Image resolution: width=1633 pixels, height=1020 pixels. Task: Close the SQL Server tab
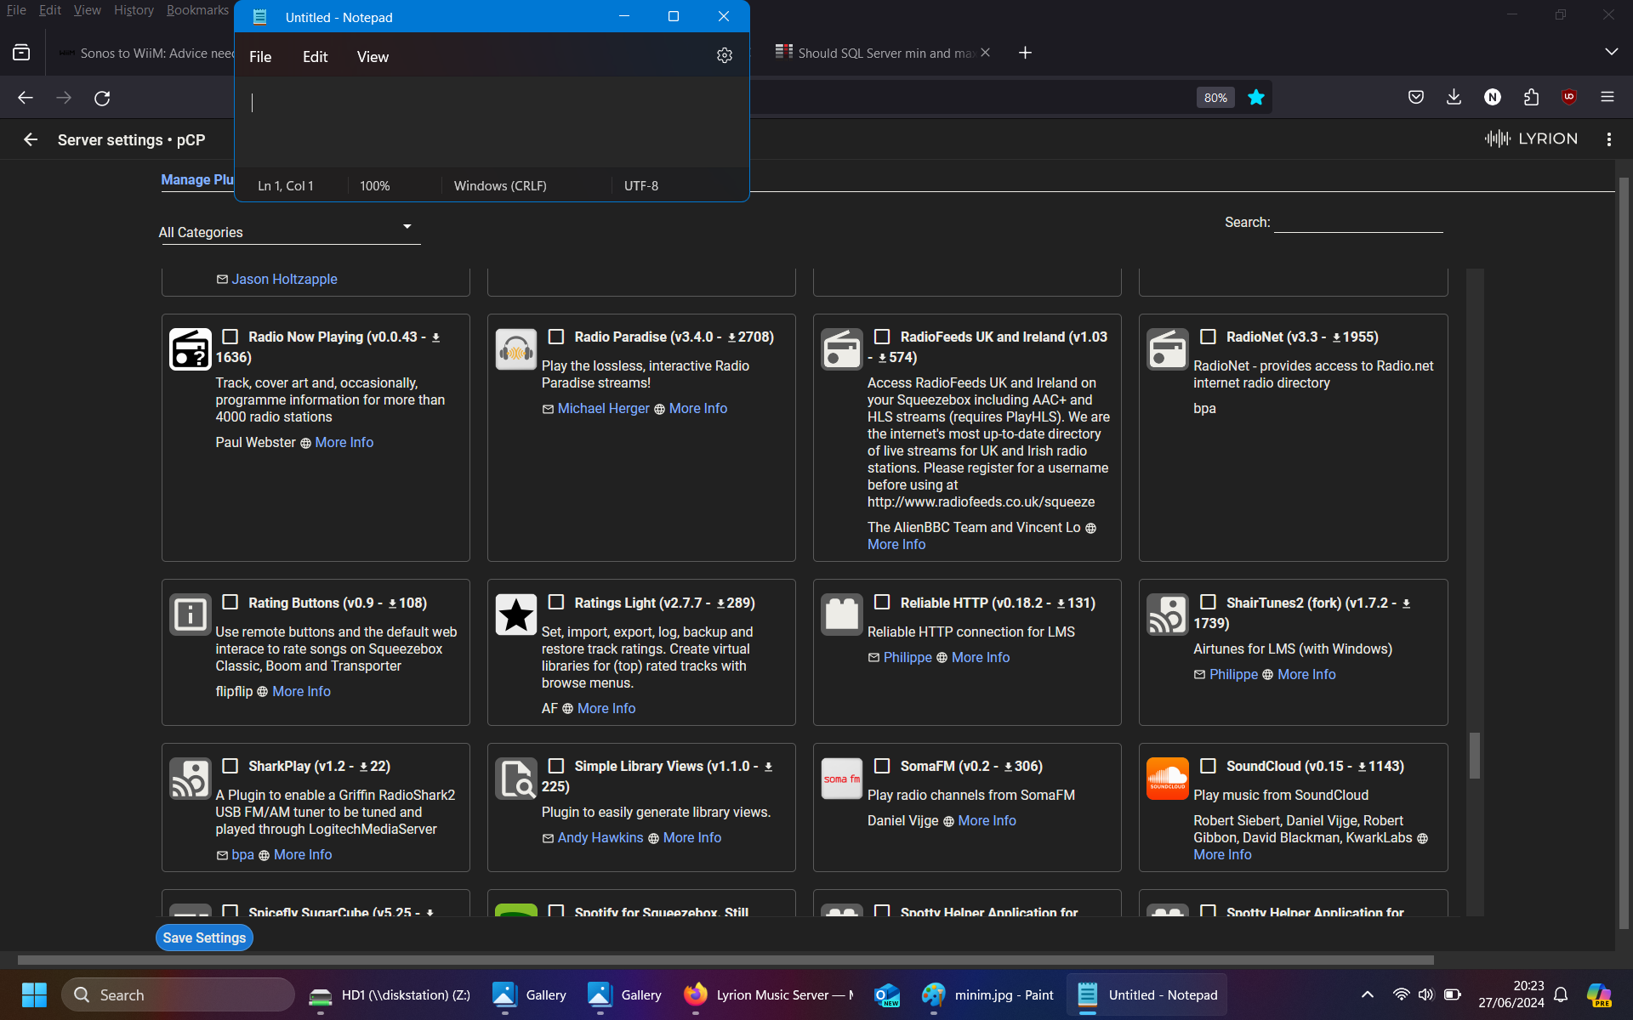pos(985,53)
